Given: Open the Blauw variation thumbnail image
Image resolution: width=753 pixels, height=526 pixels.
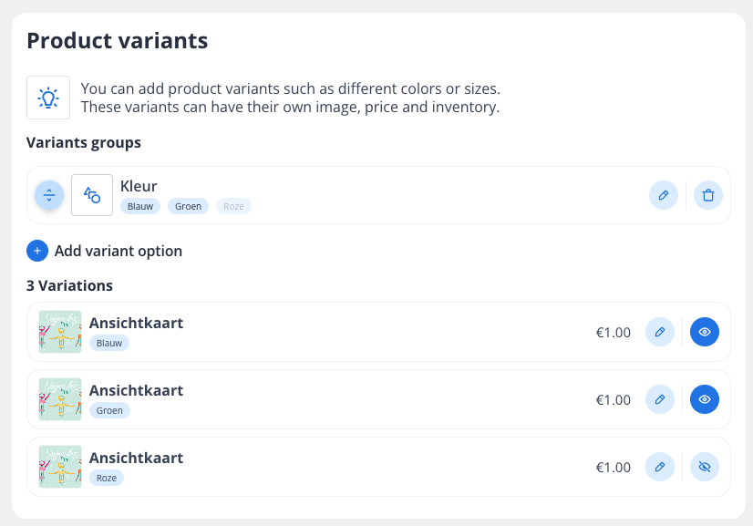Looking at the screenshot, I should click(60, 332).
